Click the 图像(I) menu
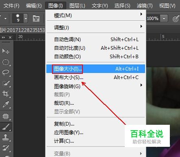Image resolution: width=180 pixels, height=157 pixels. [x=56, y=6]
